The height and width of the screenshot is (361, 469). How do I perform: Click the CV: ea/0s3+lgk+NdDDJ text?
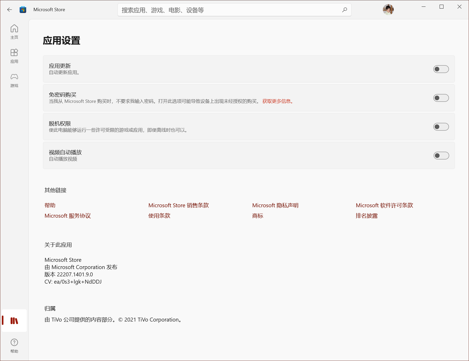pyautogui.click(x=73, y=282)
